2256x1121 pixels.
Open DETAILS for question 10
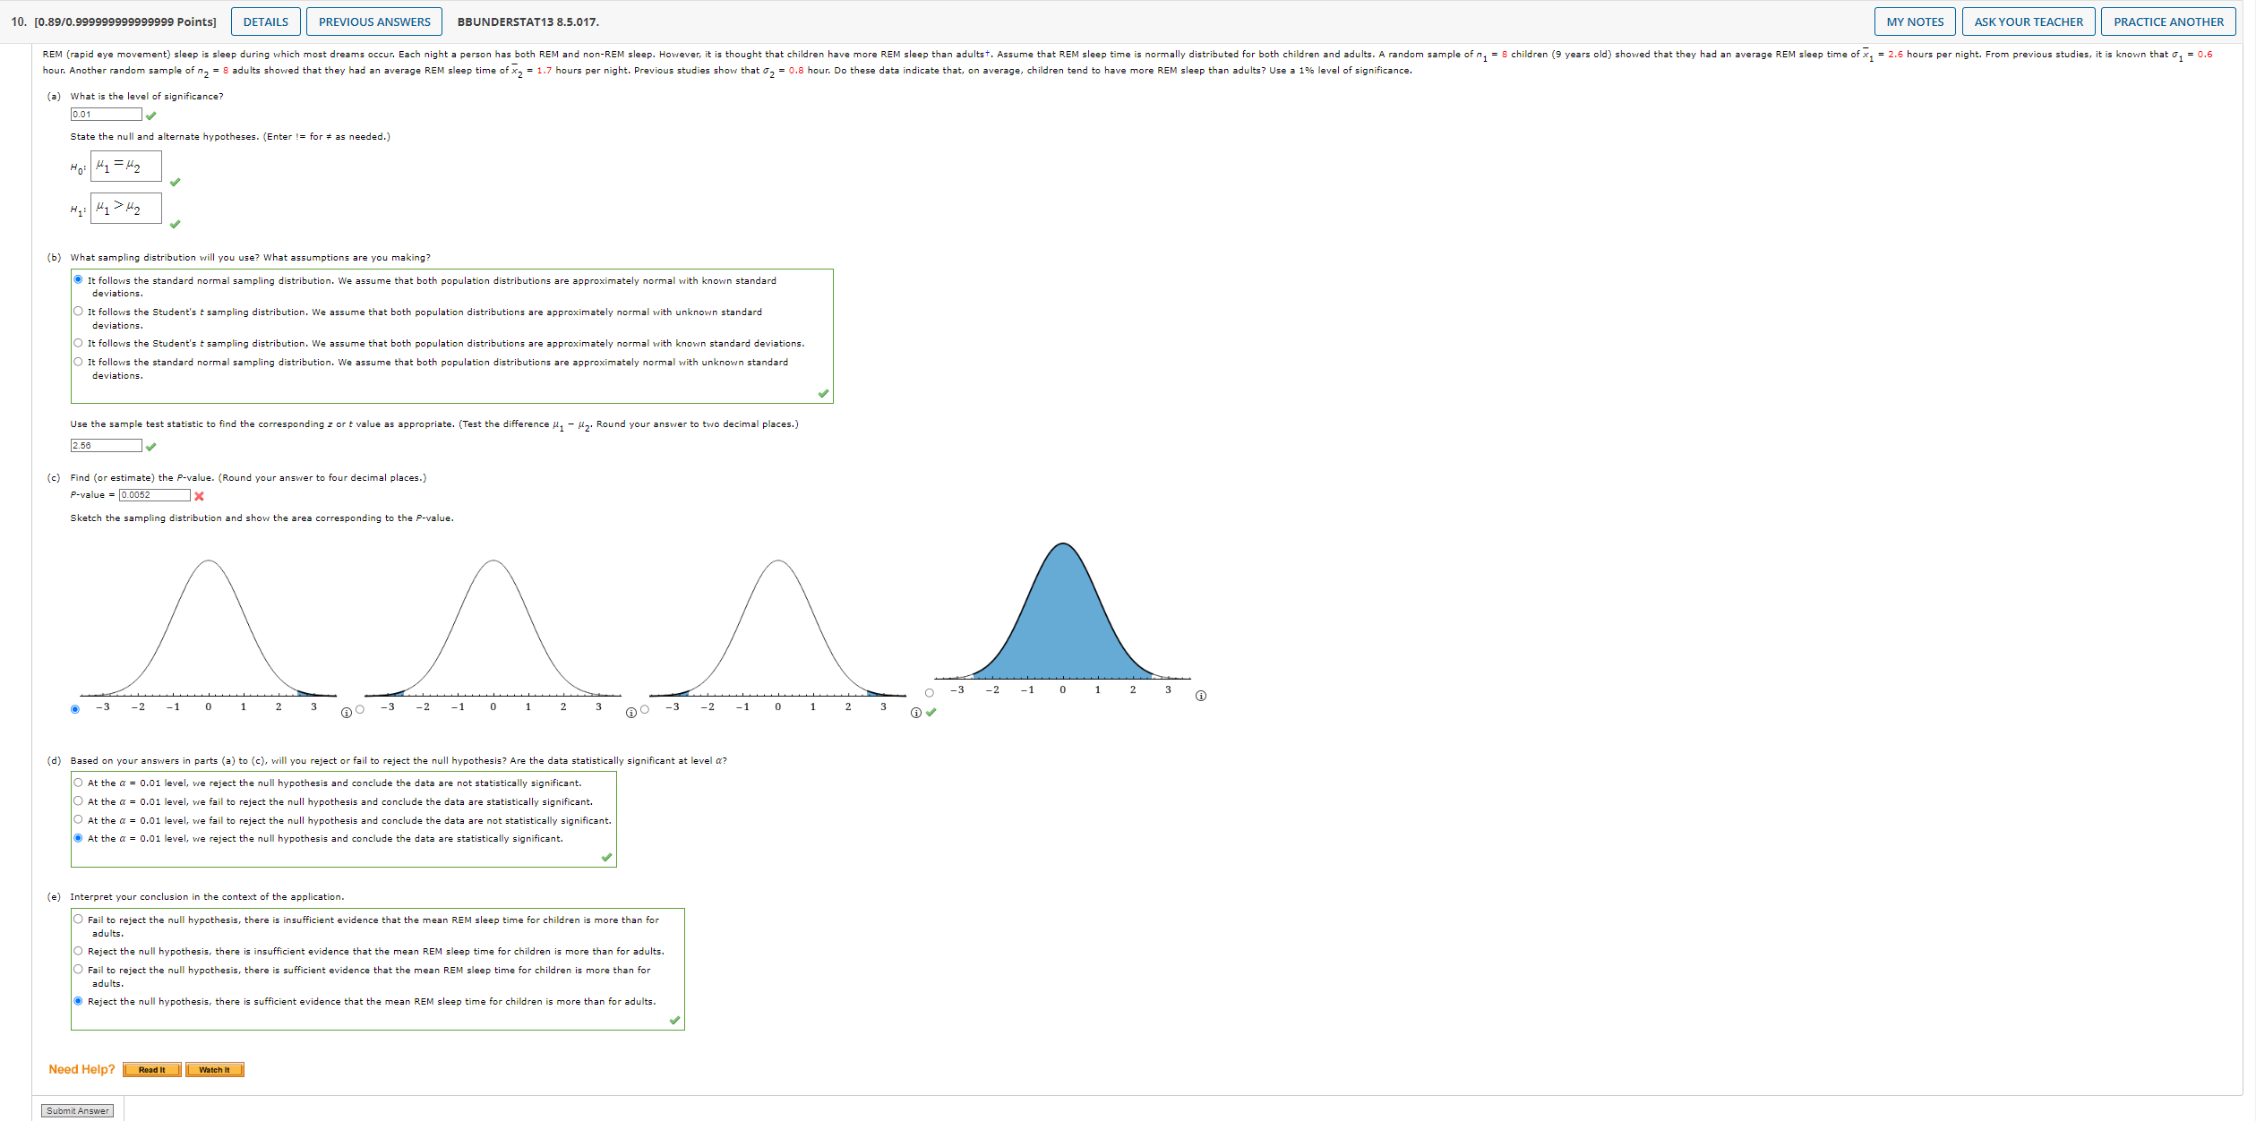point(265,21)
